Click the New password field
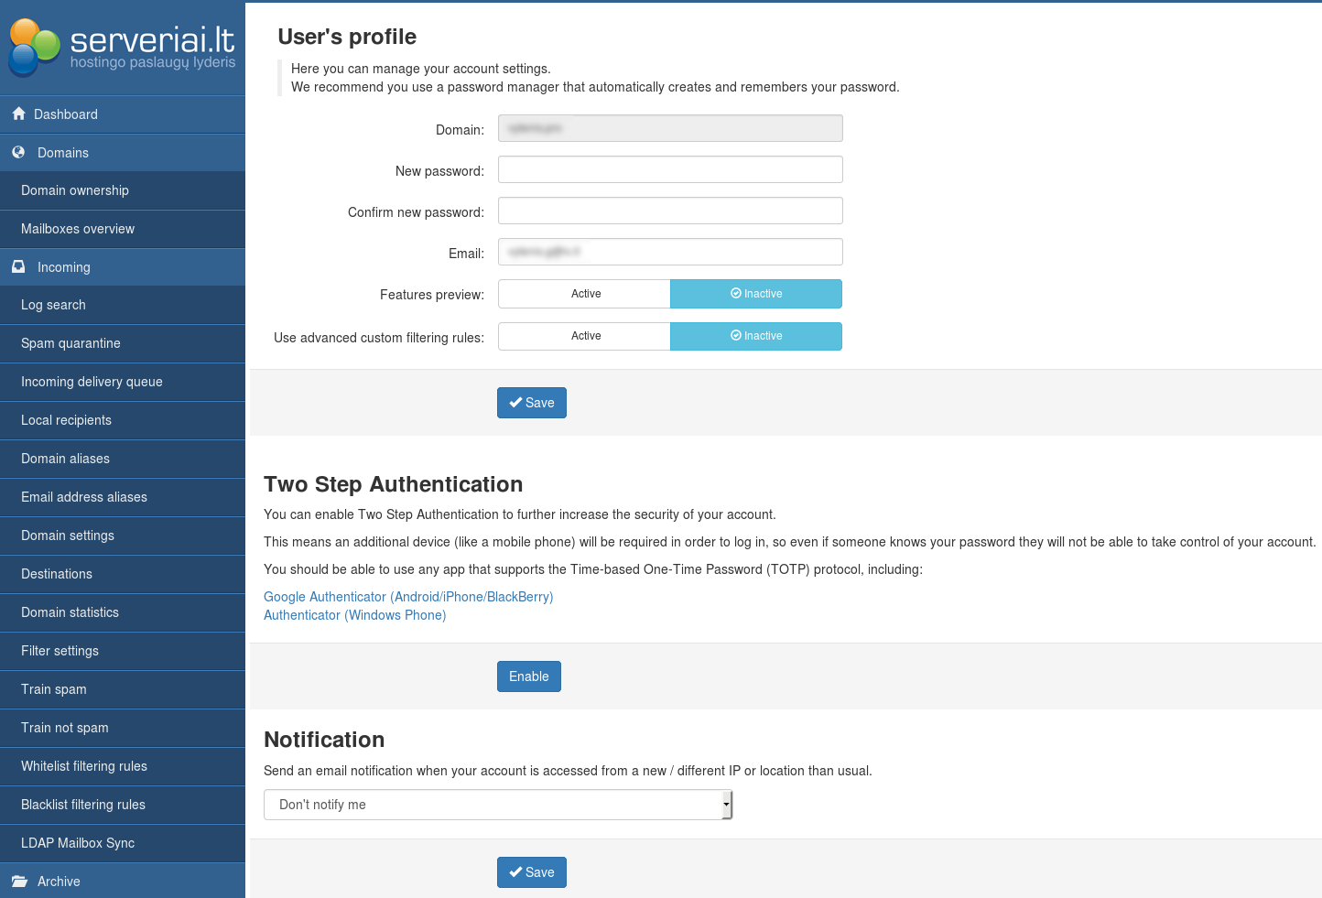 click(669, 169)
